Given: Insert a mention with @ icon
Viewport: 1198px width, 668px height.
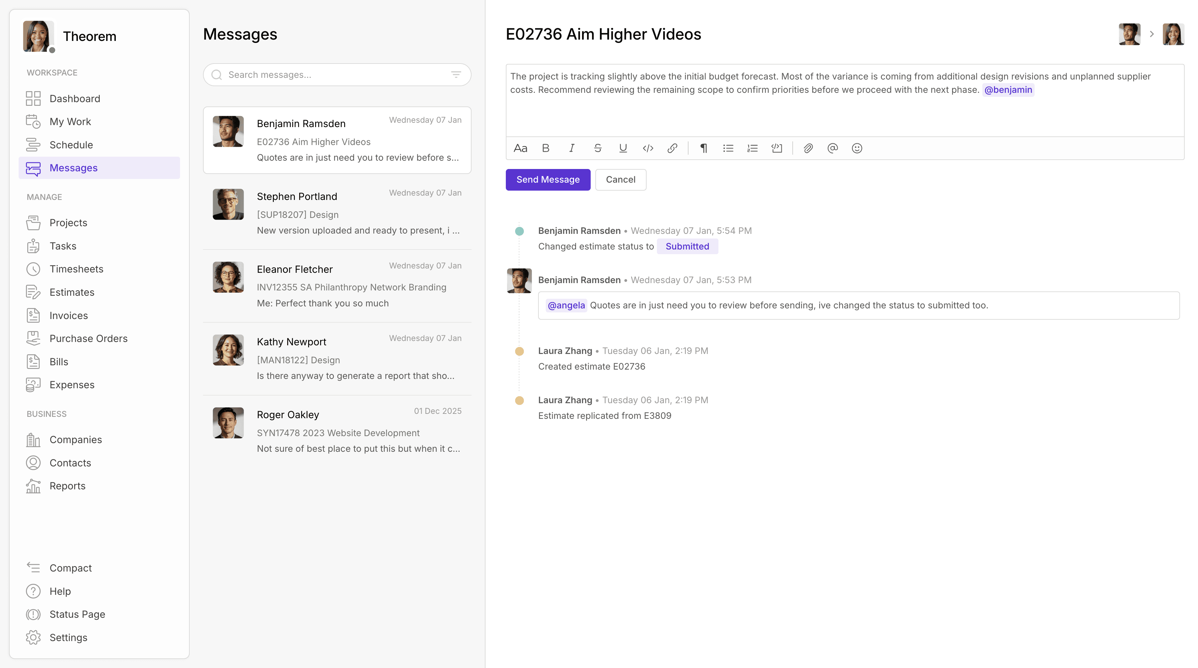Looking at the screenshot, I should click(x=833, y=148).
